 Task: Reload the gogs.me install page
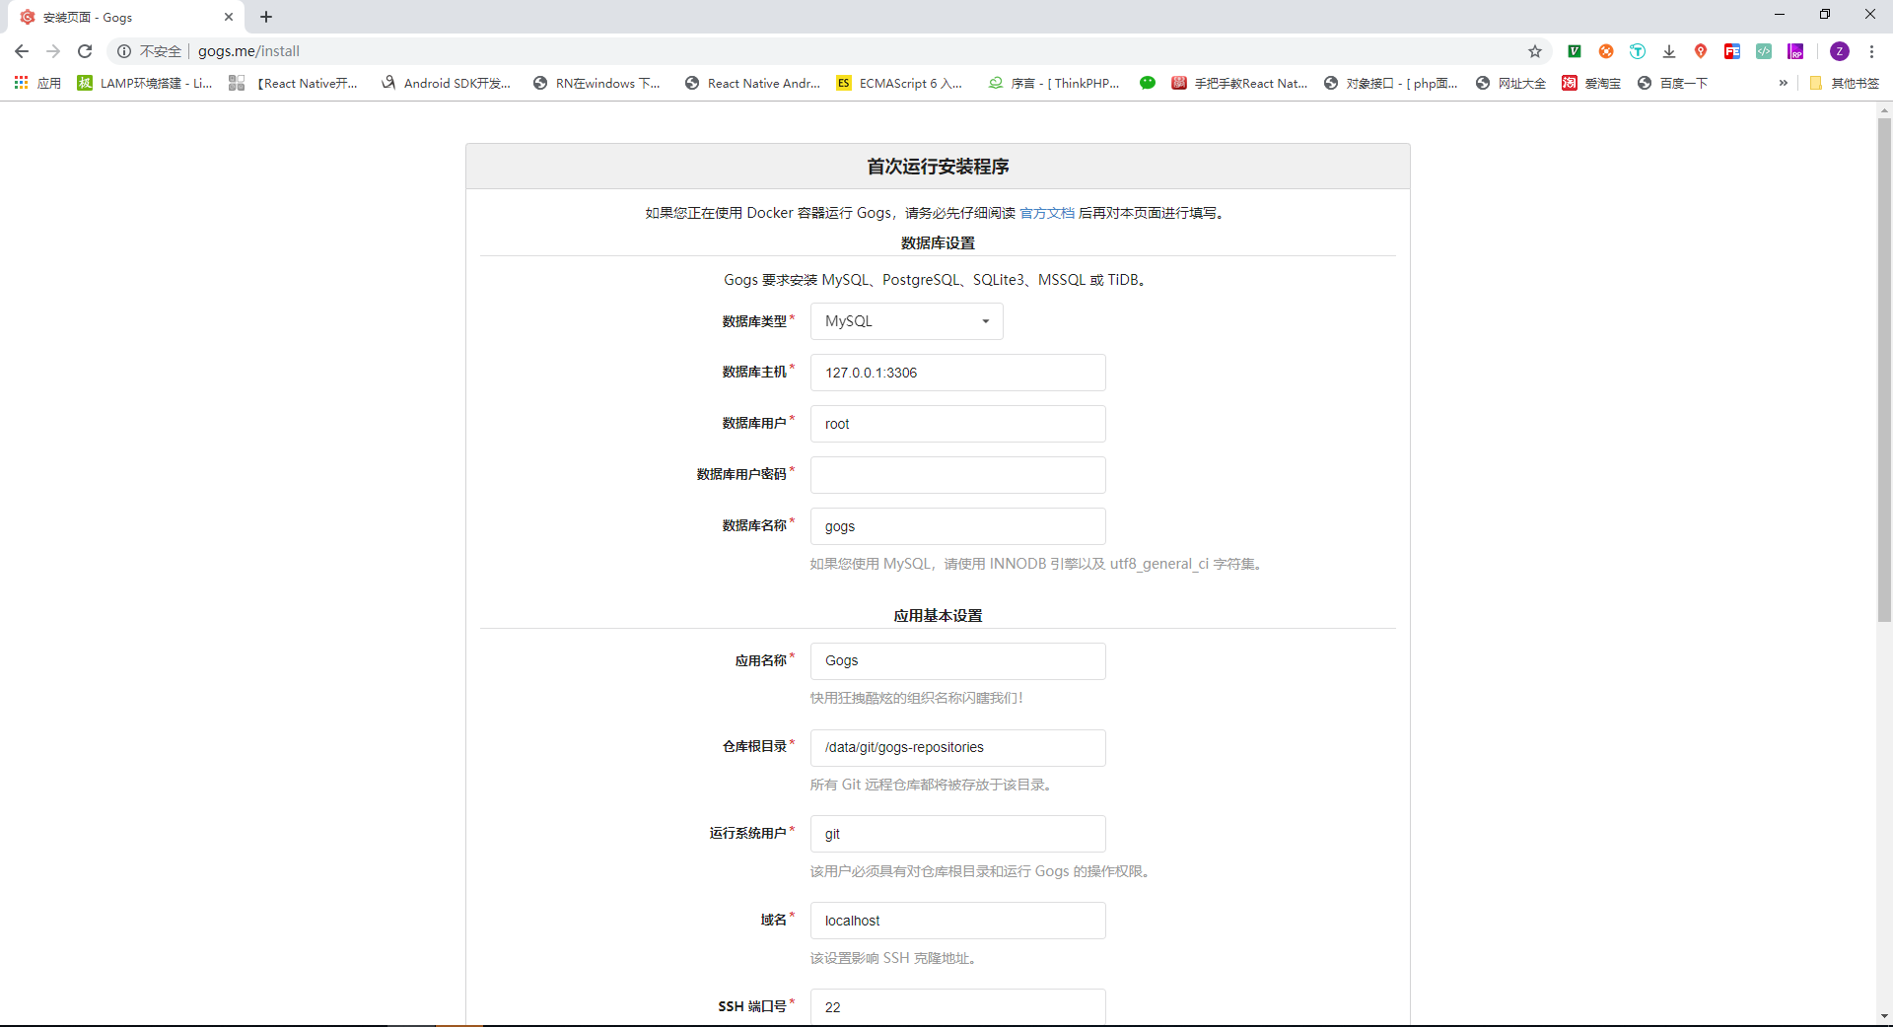(85, 51)
